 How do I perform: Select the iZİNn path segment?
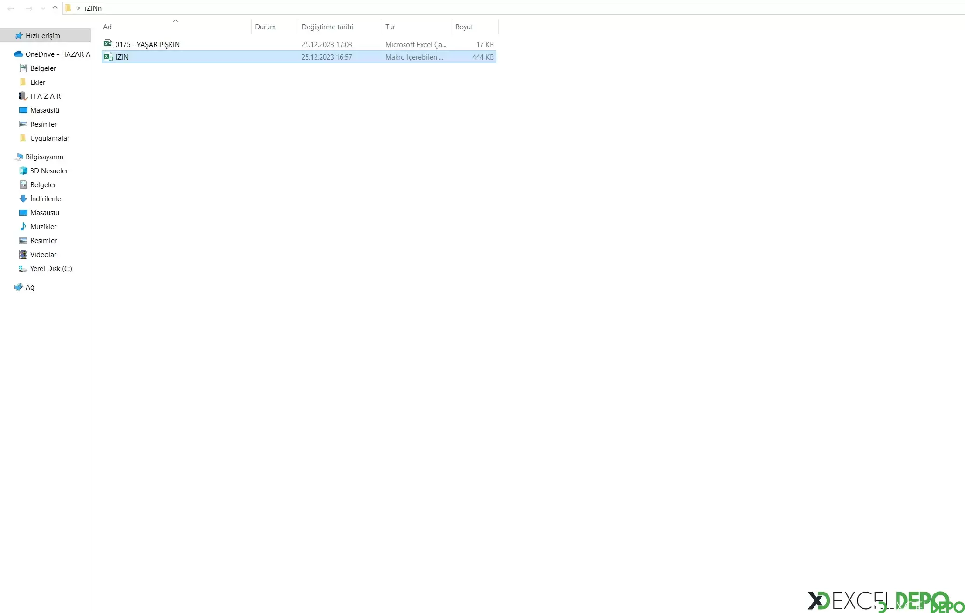(x=93, y=8)
